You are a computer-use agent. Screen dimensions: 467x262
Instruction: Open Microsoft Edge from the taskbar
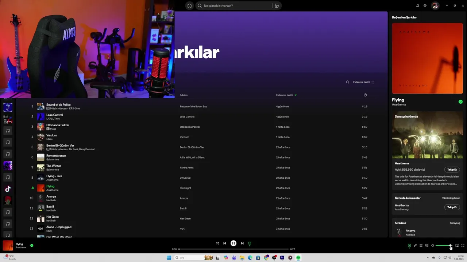pos(250,258)
